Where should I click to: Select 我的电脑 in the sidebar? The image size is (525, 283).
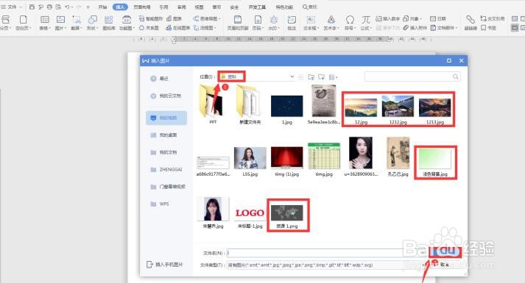[x=166, y=118]
